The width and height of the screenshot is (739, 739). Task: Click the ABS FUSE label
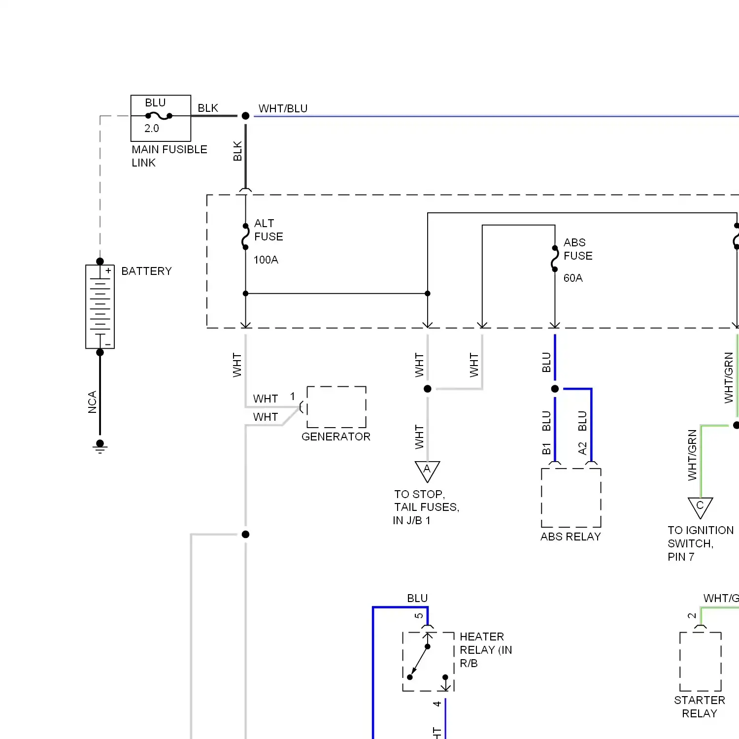tap(578, 249)
